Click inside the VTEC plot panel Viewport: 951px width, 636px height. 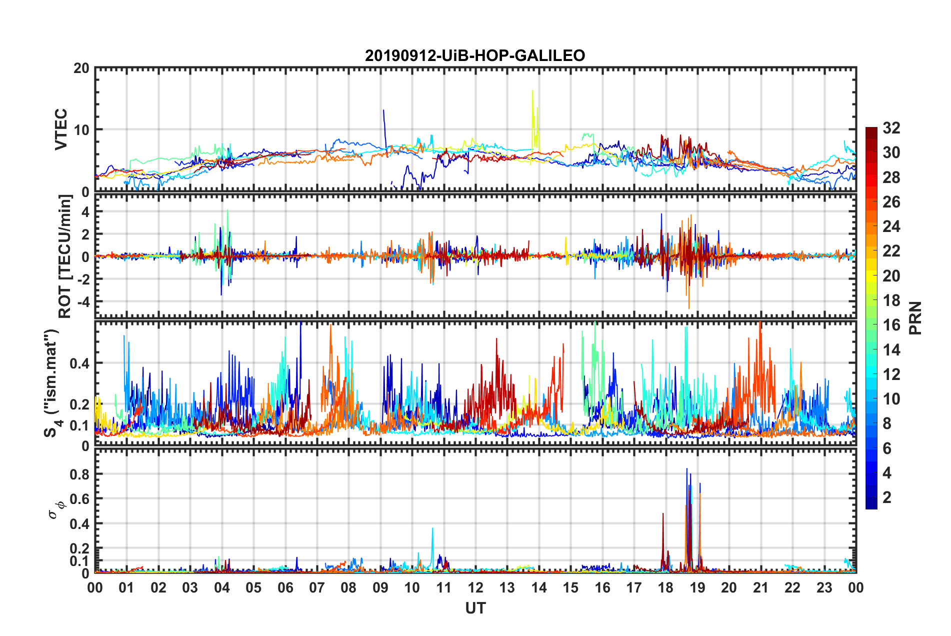[475, 129]
